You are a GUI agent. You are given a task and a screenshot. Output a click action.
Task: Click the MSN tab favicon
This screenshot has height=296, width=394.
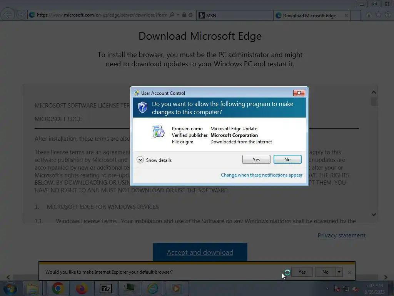coord(202,15)
